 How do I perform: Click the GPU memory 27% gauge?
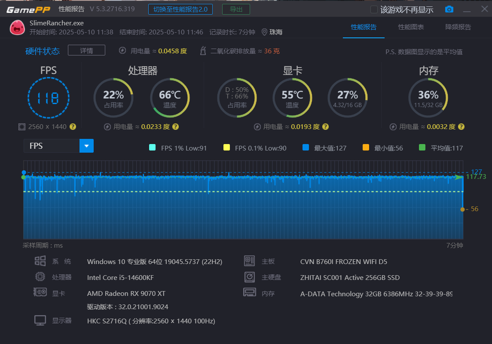coord(347,98)
